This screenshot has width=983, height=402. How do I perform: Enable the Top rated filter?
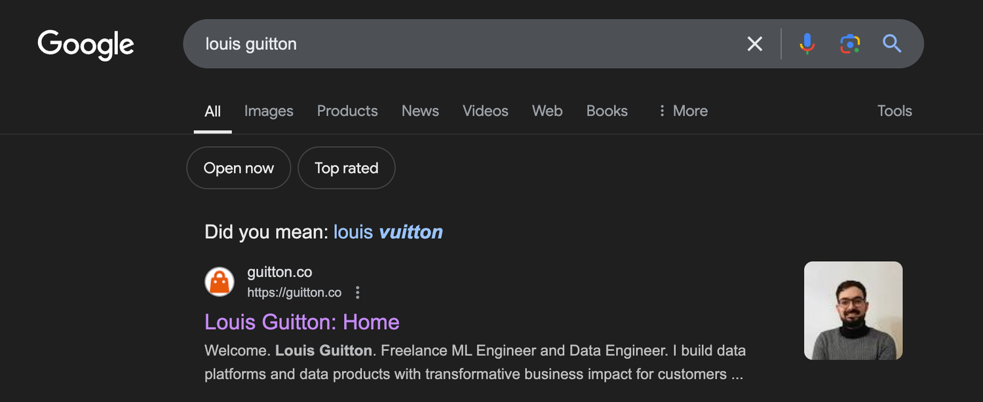click(x=346, y=168)
